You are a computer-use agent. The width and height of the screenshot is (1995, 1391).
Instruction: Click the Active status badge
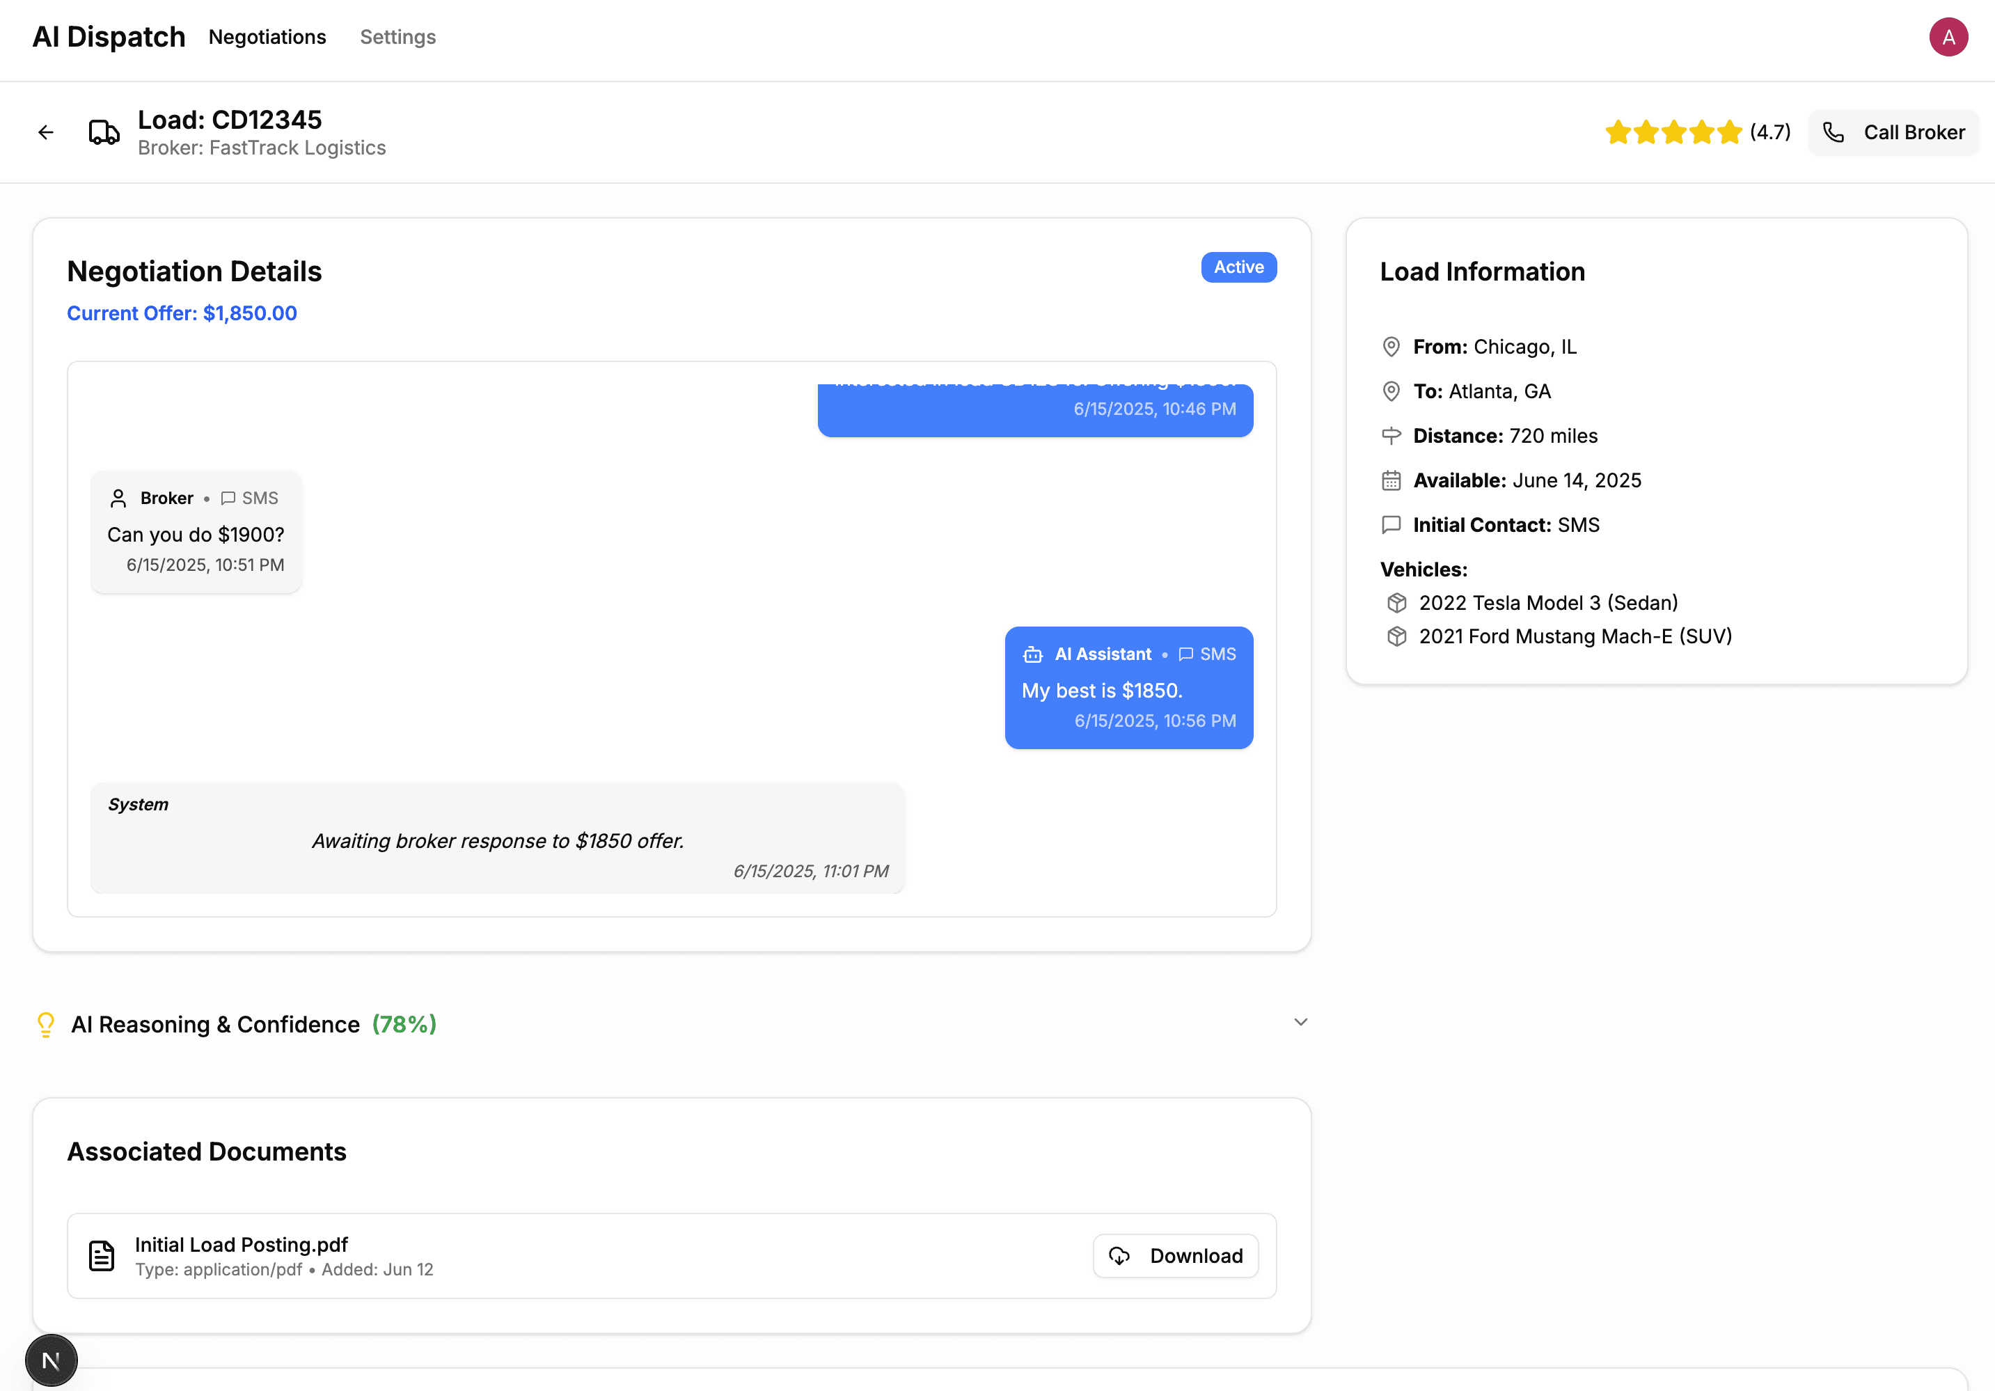[1238, 267]
